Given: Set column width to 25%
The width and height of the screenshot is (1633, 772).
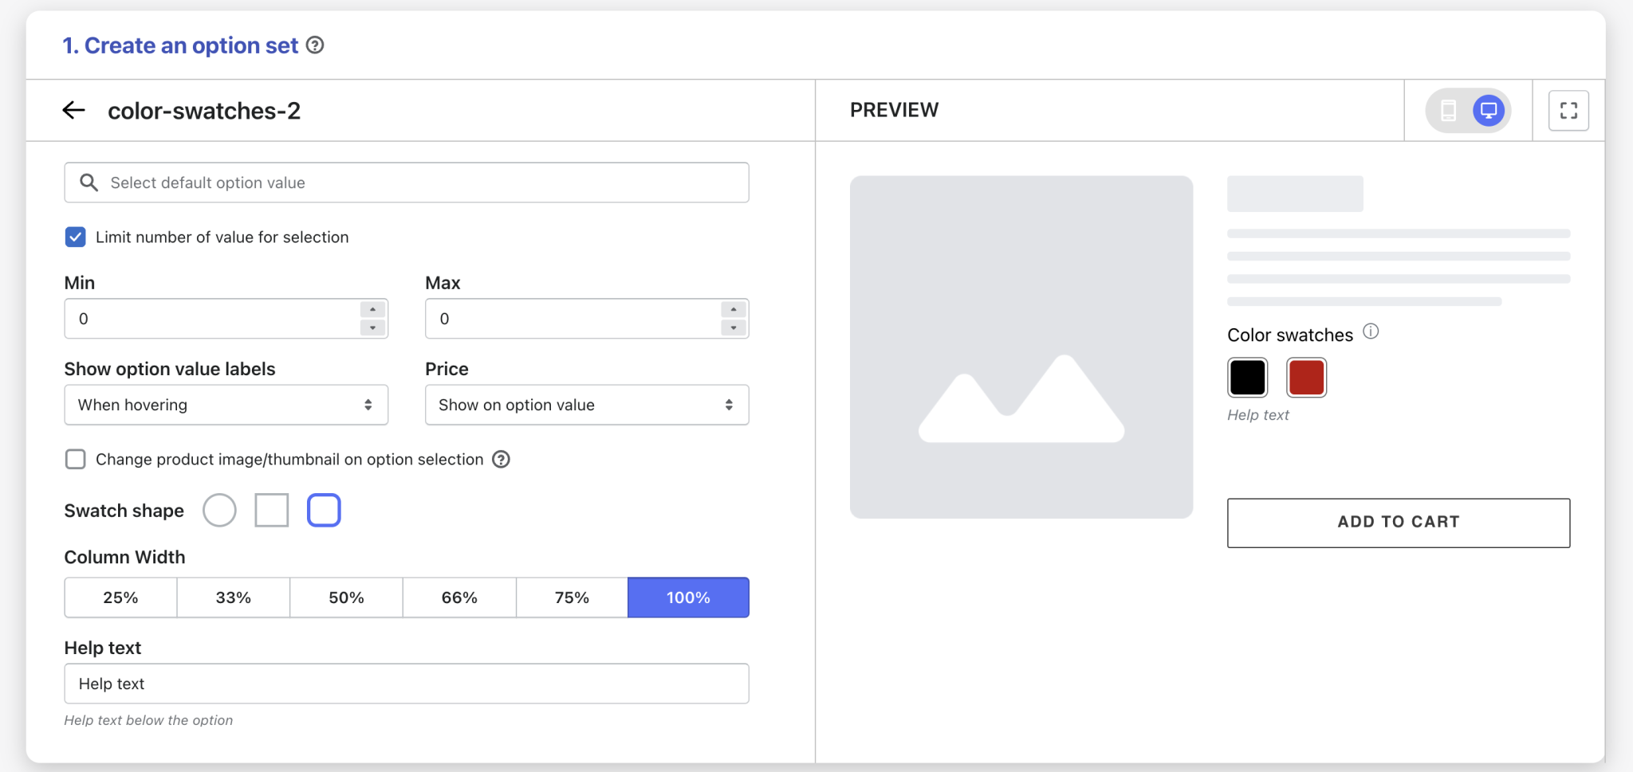Looking at the screenshot, I should pos(120,598).
